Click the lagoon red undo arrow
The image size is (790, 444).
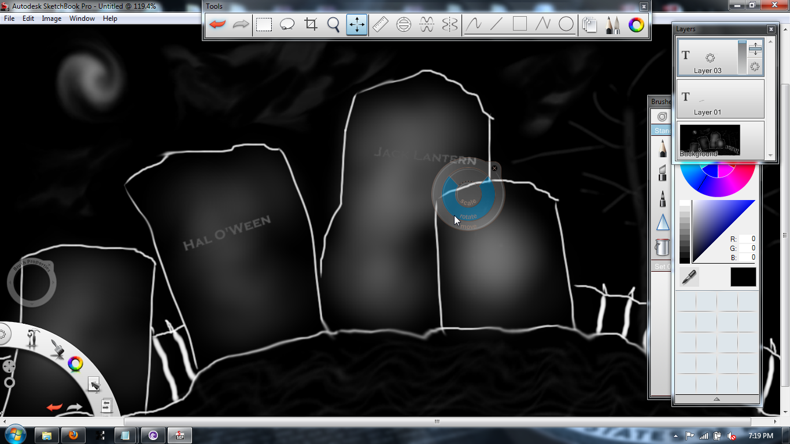(54, 407)
